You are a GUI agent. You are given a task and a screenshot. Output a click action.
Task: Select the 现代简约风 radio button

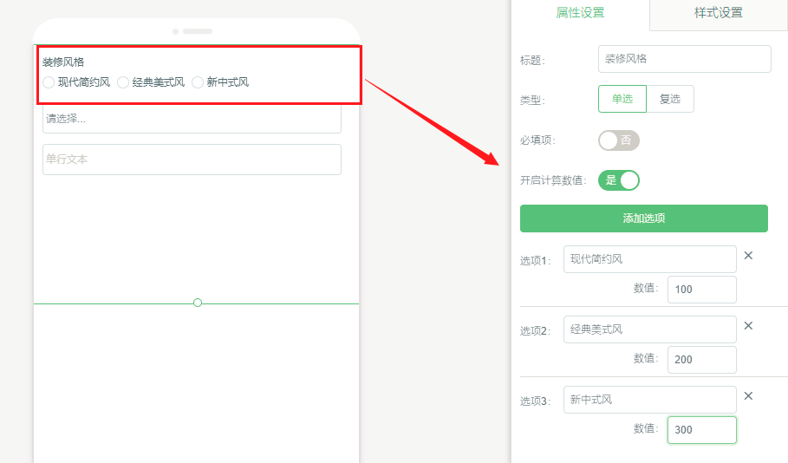(49, 82)
